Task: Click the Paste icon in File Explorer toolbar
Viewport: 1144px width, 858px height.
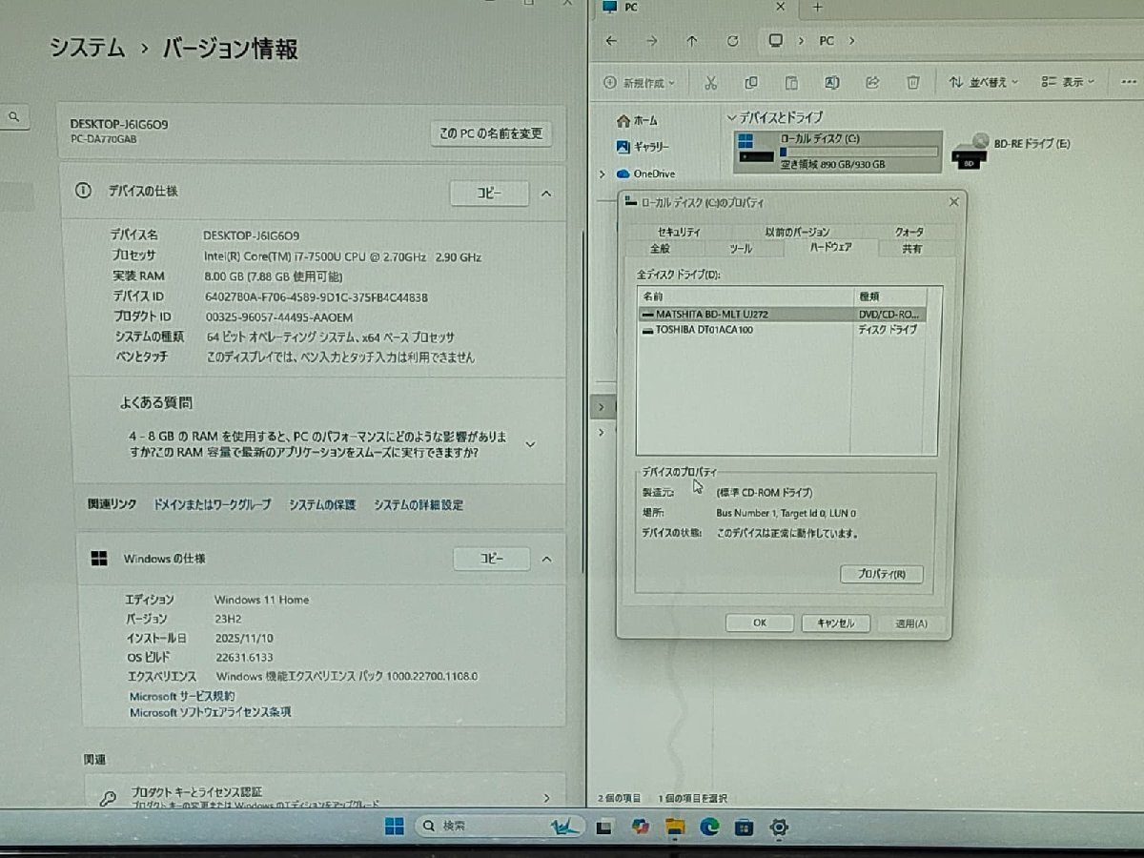Action: point(791,83)
